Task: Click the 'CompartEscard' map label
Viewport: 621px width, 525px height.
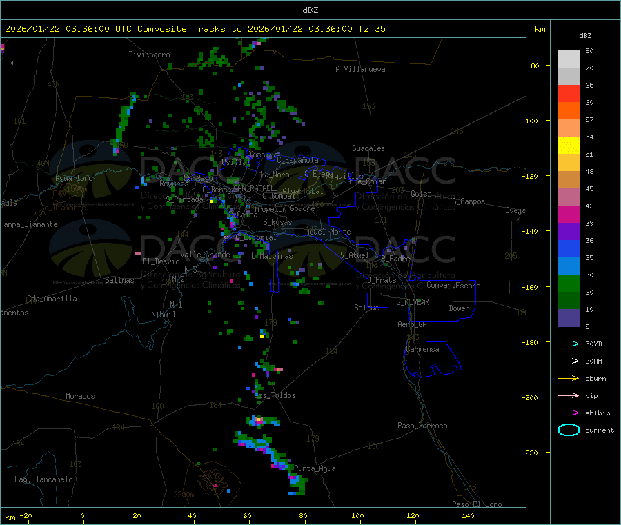Action: pos(453,286)
